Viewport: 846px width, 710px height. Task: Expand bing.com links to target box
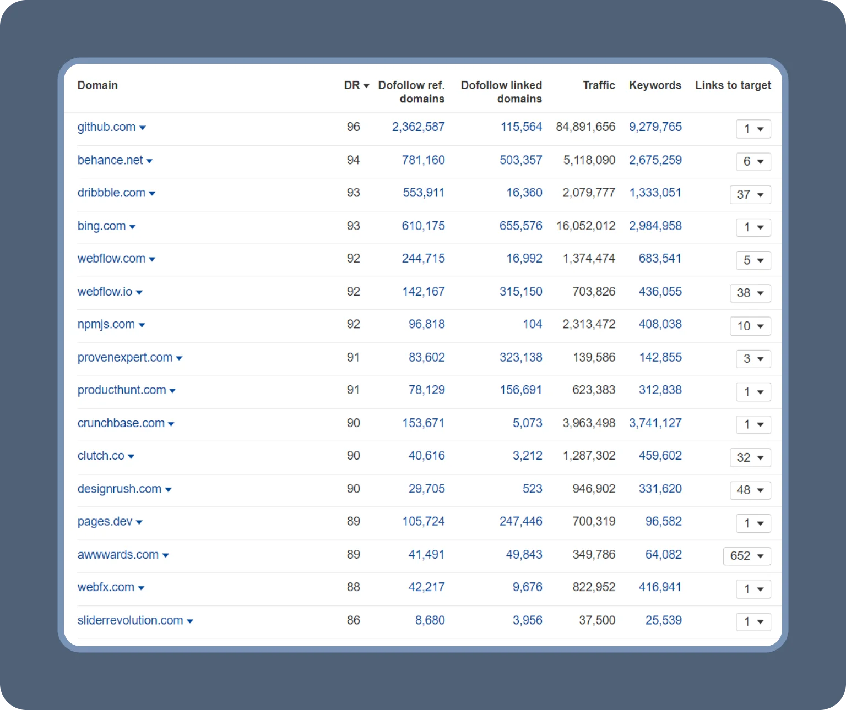pos(753,227)
